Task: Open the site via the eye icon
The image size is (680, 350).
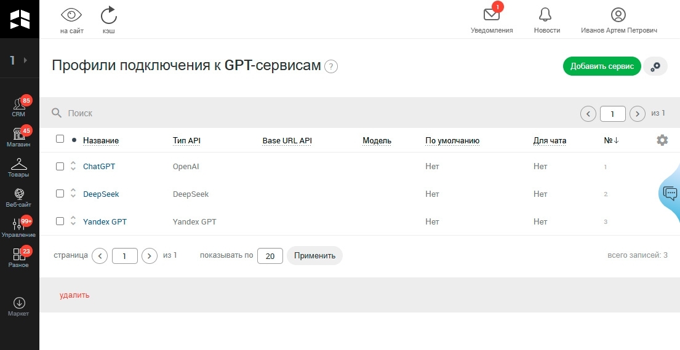Action: coord(71,15)
